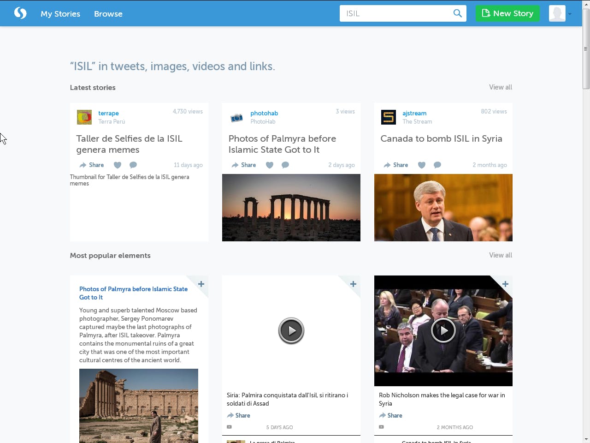Add the Rob Nicholson video via plus icon
Viewport: 590px width, 443px height.
[x=505, y=284]
